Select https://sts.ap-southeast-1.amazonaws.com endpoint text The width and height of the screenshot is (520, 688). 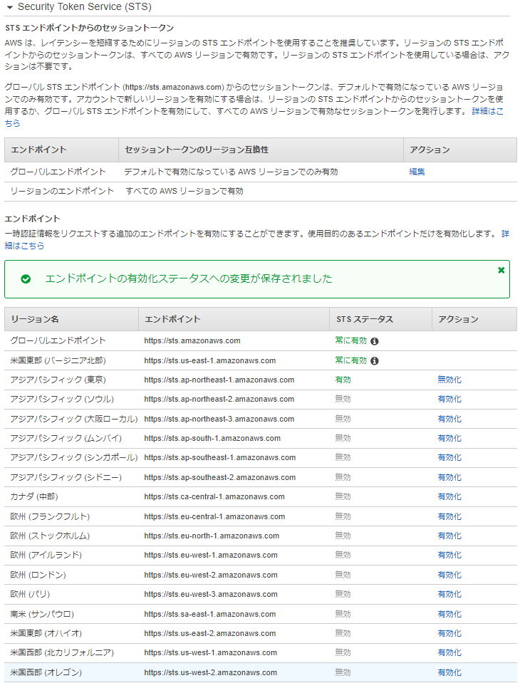(220, 458)
